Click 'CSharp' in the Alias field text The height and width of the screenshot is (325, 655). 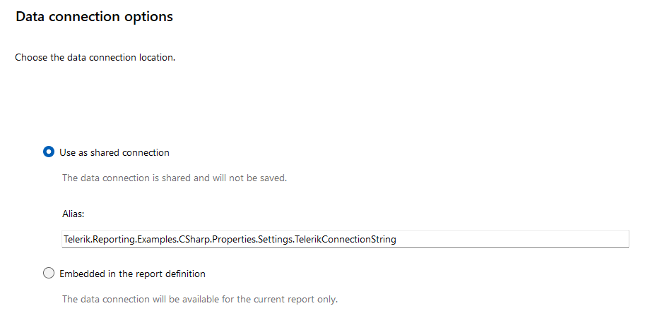(x=191, y=239)
